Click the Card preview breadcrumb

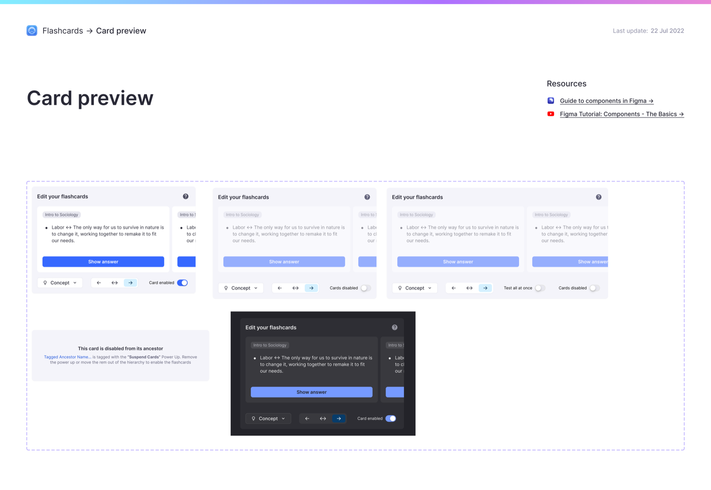click(121, 31)
